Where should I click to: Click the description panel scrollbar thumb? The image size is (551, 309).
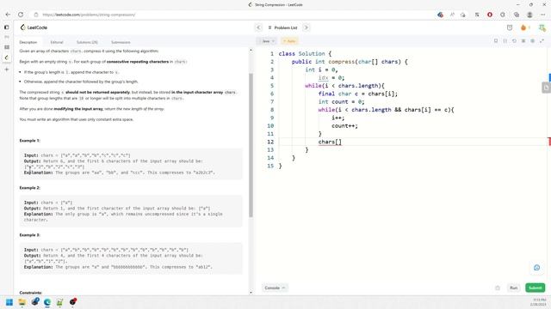coord(251,145)
